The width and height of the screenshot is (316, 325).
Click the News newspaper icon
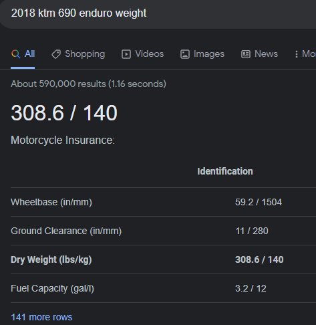pyautogui.click(x=246, y=54)
